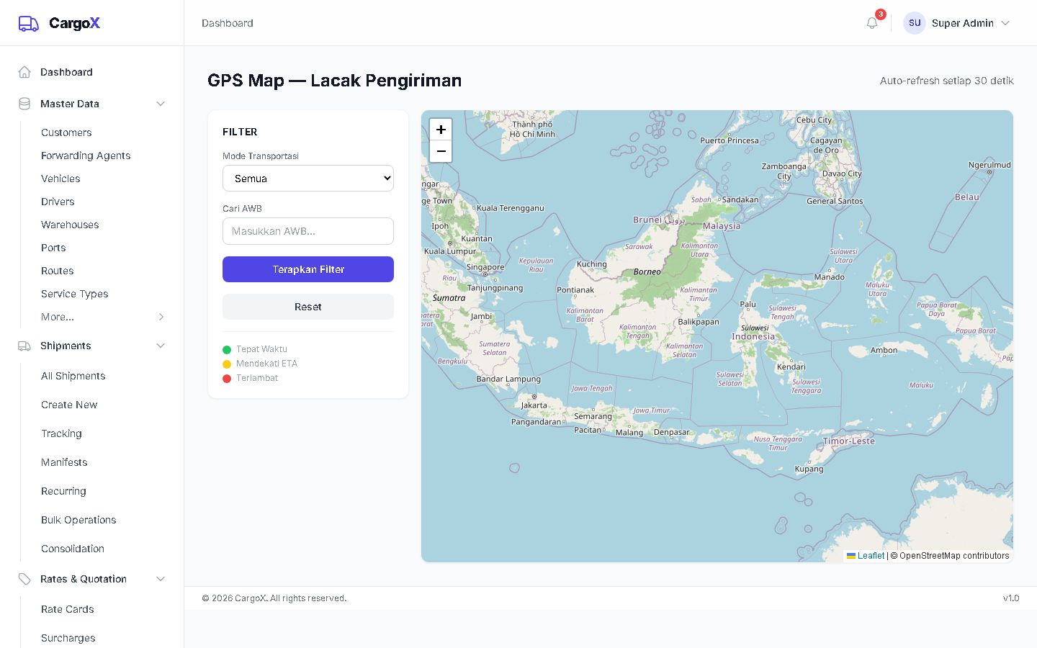
Task: Go to Consolidation
Action: pos(73,549)
